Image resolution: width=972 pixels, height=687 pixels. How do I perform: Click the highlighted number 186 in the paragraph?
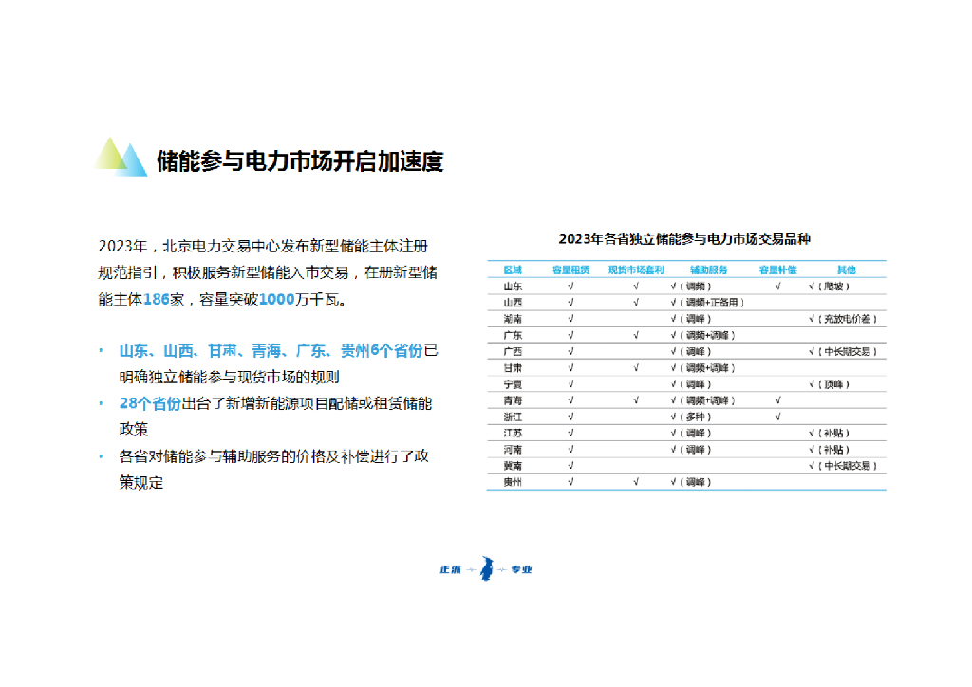[157, 299]
